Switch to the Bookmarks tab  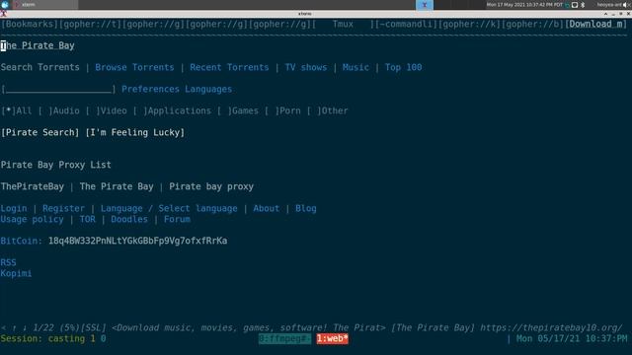click(x=30, y=24)
